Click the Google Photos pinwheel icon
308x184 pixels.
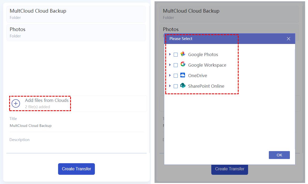tap(183, 54)
